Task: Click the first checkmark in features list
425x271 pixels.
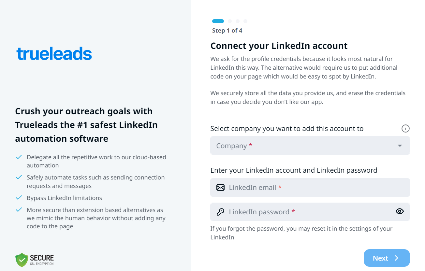Action: pos(19,157)
